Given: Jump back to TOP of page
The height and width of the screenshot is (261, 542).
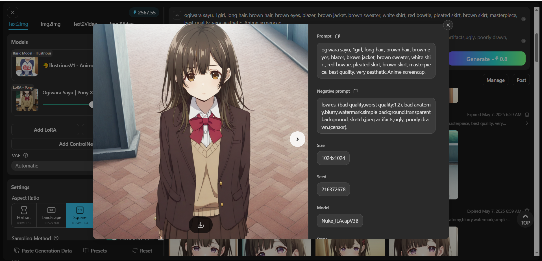Looking at the screenshot, I should point(525,219).
